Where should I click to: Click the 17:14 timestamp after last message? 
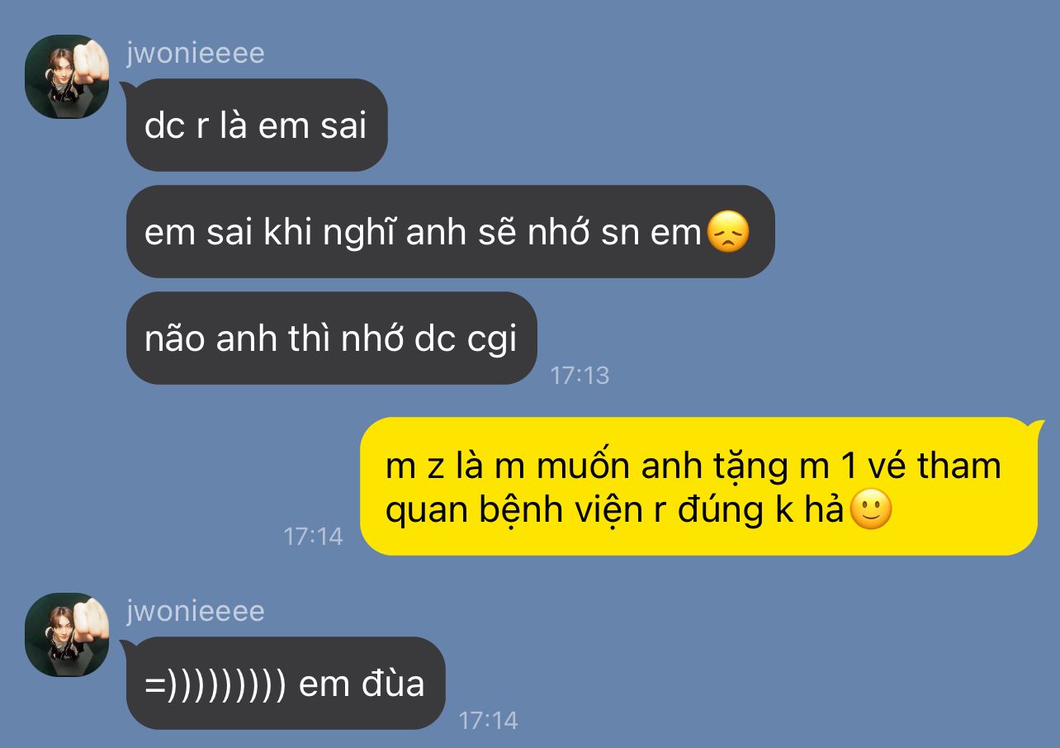coord(488,721)
